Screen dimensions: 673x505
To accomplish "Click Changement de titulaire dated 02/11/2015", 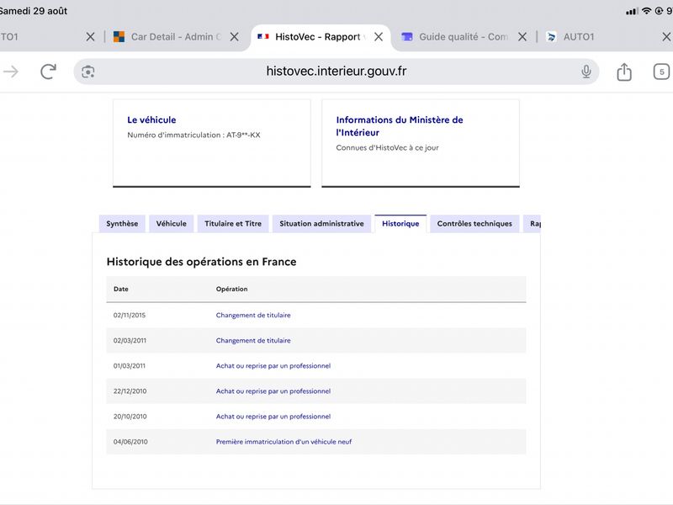I will pyautogui.click(x=253, y=315).
